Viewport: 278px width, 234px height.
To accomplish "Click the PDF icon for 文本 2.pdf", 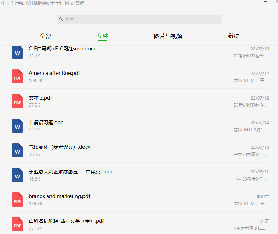I will 18,101.
